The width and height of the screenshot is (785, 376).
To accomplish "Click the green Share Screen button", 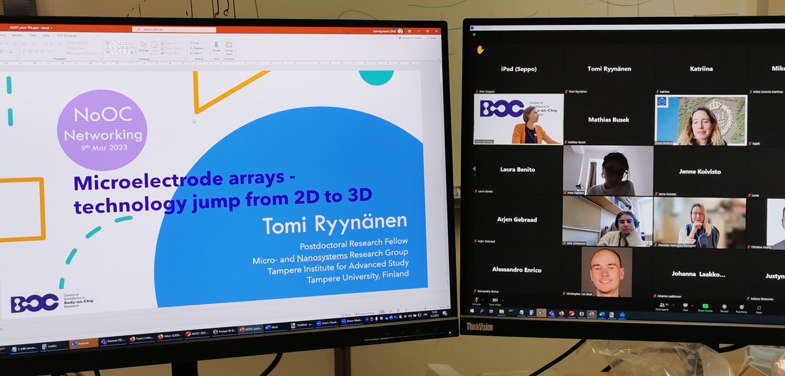I will pyautogui.click(x=705, y=309).
